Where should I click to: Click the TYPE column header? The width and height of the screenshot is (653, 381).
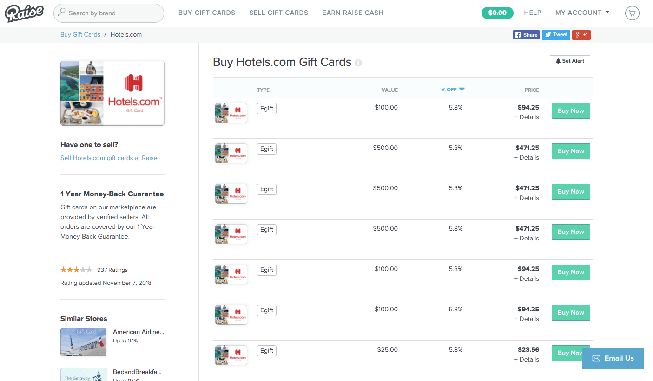(x=263, y=90)
